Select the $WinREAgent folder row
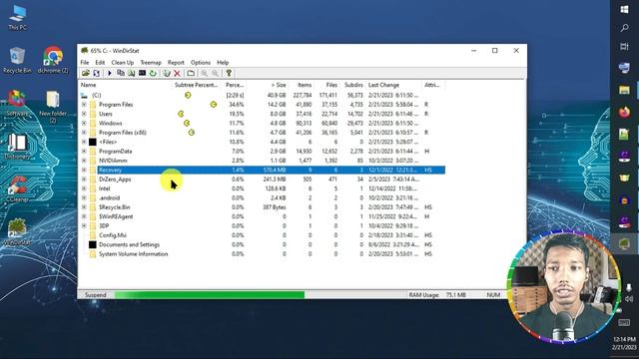 [262, 216]
